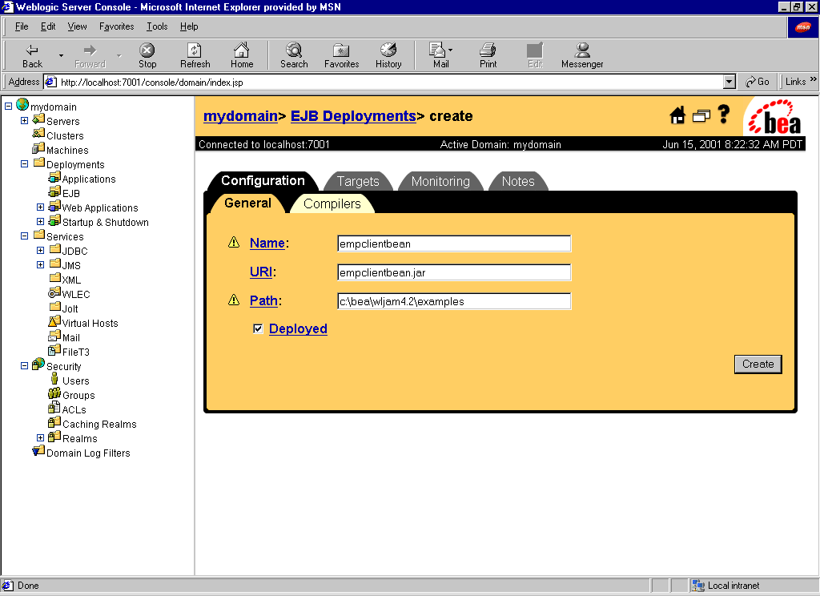
Task: Click the Refresh toolbar icon
Action: (x=195, y=55)
